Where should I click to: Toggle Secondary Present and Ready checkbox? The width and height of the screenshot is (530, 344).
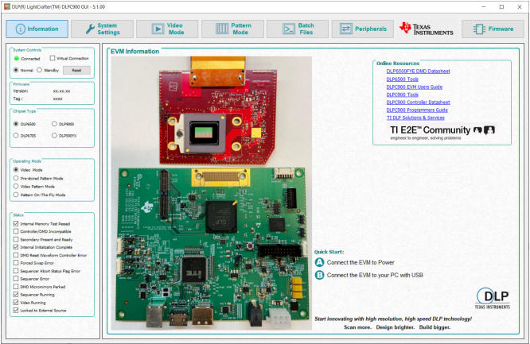point(16,239)
